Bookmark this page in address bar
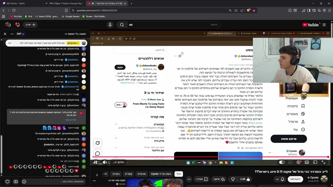 [66, 10]
